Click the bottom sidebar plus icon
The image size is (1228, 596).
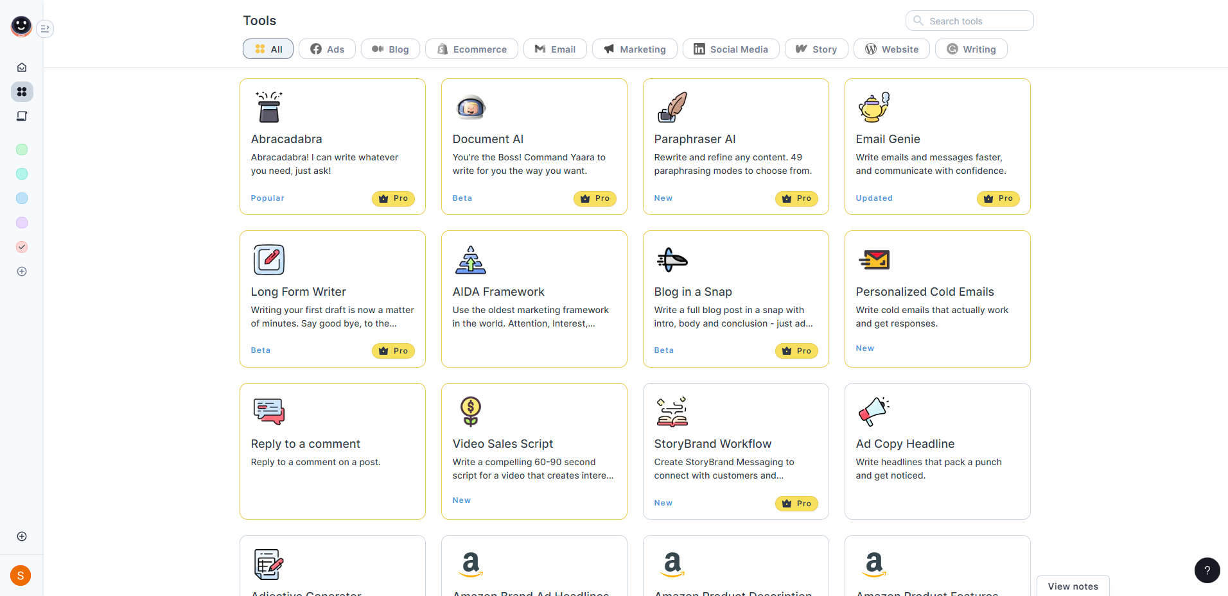22,536
